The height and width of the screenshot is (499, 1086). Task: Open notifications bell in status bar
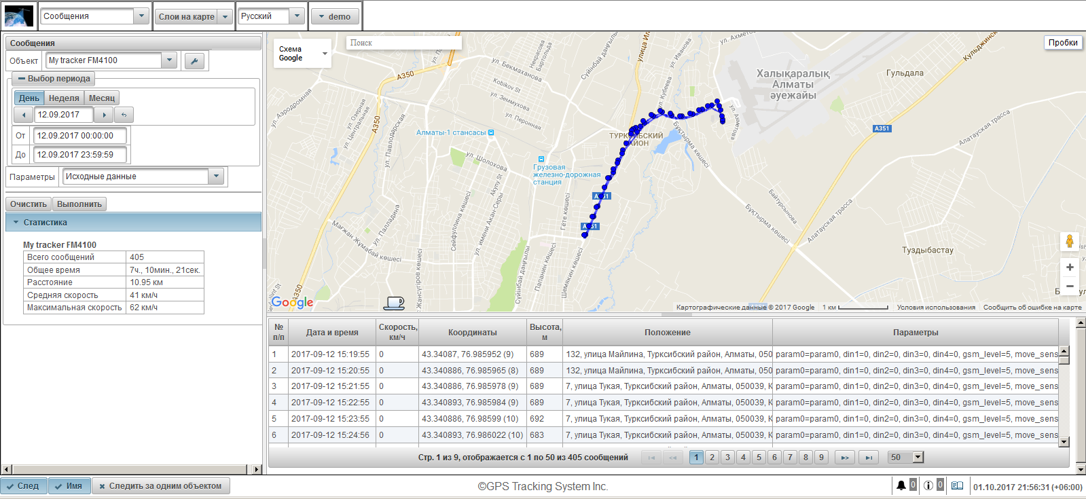[901, 485]
